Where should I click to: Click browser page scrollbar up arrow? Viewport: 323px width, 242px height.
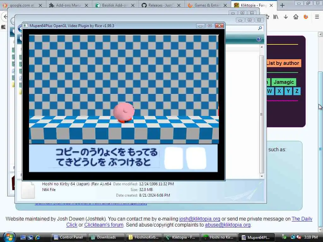tap(320, 34)
